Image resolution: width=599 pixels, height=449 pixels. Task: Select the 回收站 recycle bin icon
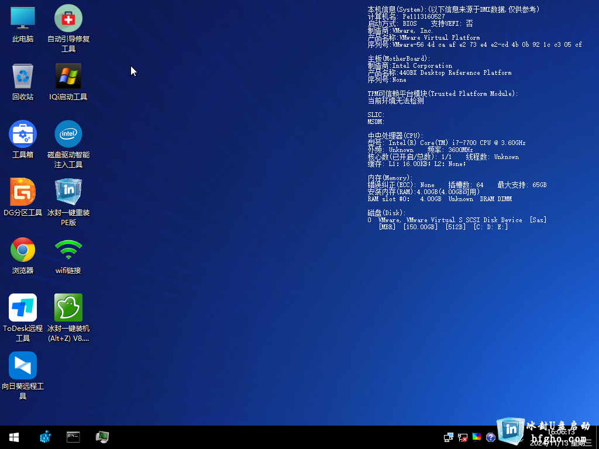tap(23, 82)
